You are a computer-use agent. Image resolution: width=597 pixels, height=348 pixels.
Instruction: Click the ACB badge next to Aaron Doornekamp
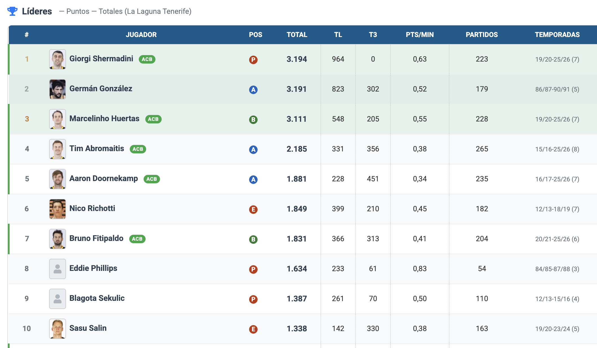click(152, 179)
